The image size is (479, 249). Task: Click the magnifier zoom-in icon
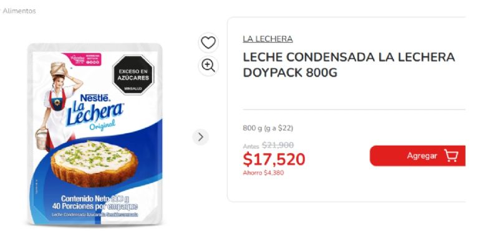tap(208, 65)
